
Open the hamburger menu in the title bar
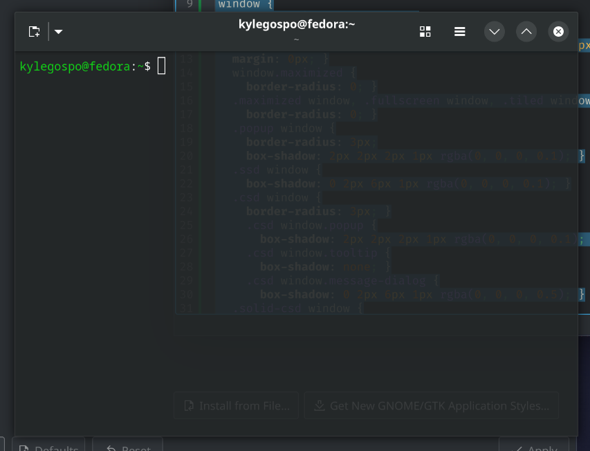coord(459,31)
